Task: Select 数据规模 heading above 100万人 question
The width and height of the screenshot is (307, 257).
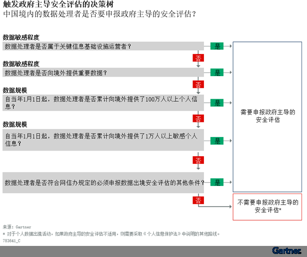Action: pyautogui.click(x=15, y=90)
